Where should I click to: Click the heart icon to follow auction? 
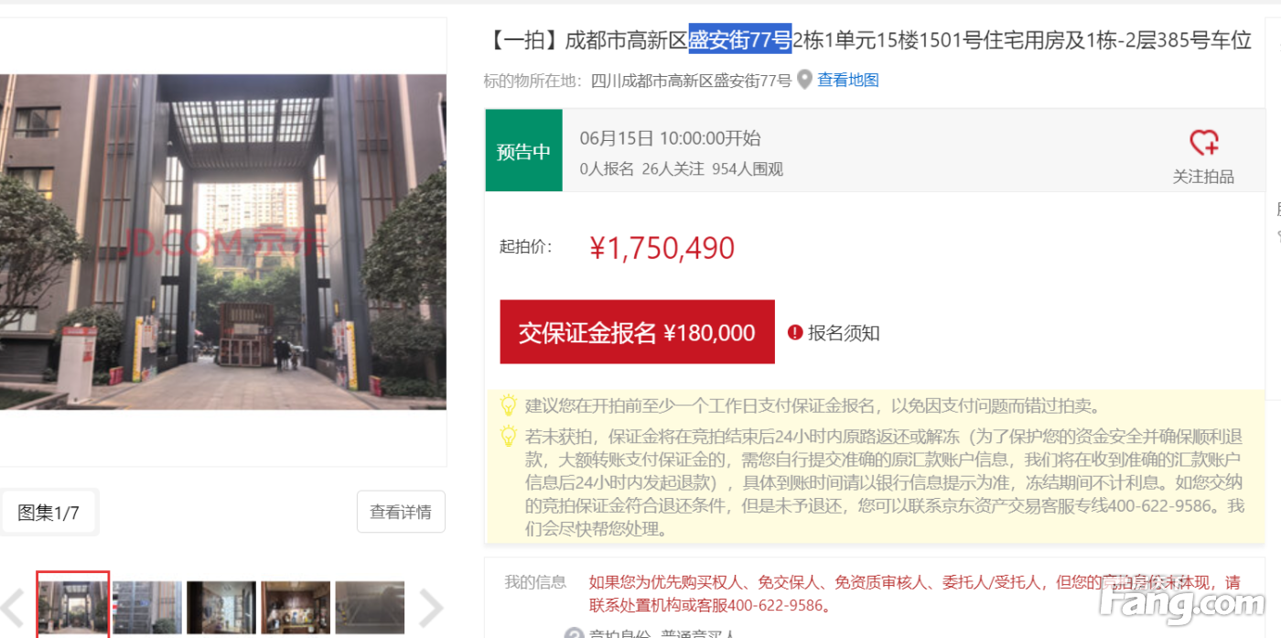point(1203,143)
